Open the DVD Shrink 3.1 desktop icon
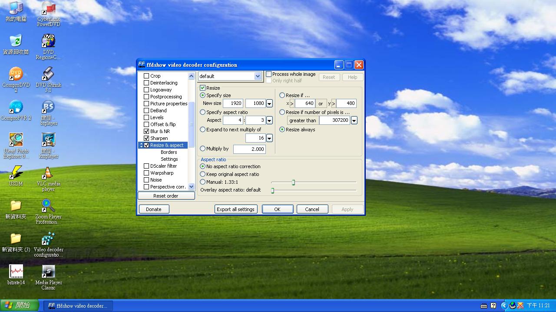This screenshot has width=556, height=312. coord(48,75)
